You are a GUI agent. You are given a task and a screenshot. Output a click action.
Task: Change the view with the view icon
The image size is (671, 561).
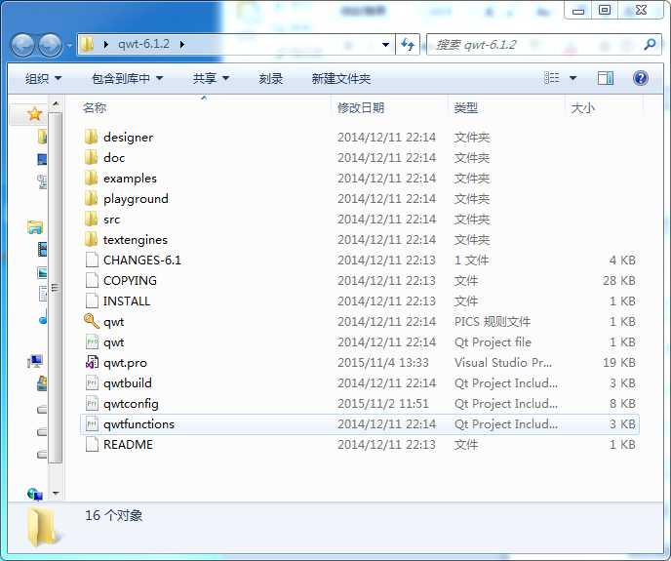(552, 78)
